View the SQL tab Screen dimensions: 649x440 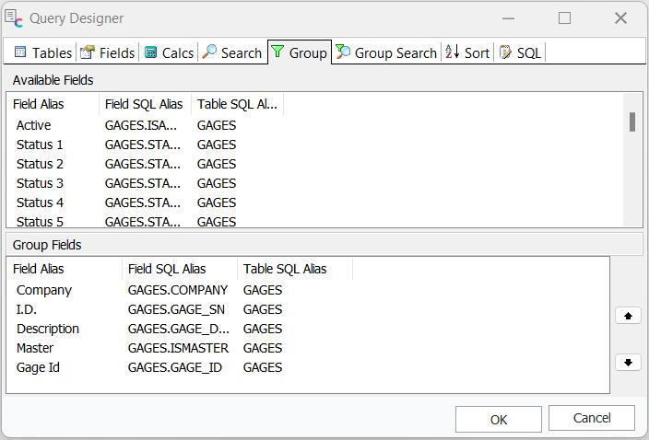pos(520,52)
